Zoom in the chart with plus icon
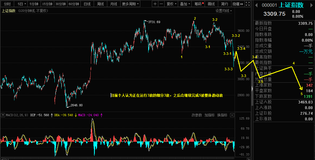This screenshot has height=160, width=315. click(155, 4)
